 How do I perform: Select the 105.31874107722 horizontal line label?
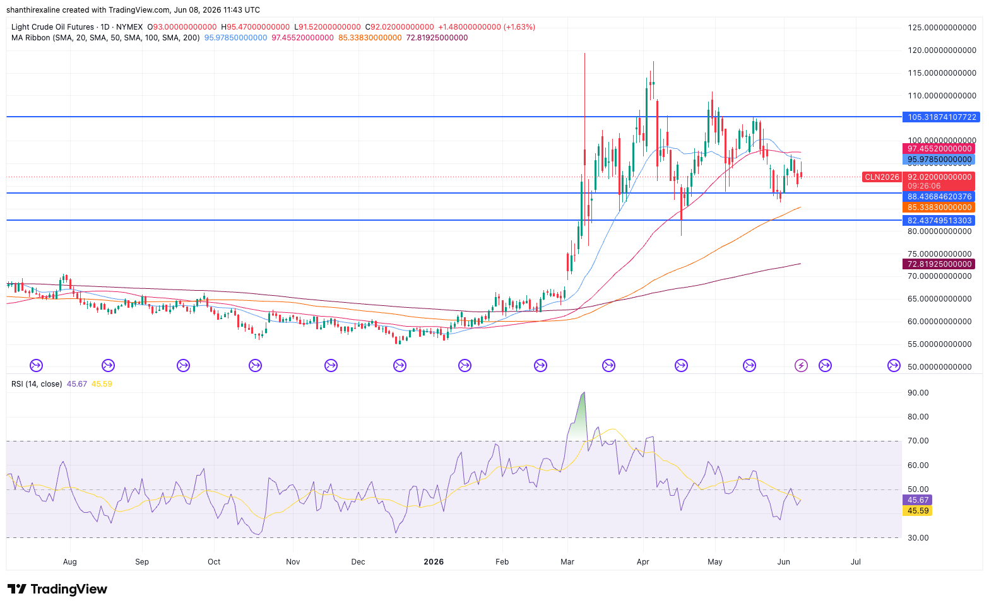point(942,117)
